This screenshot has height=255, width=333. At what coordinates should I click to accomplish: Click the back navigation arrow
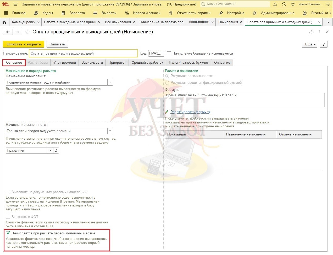[8, 32]
